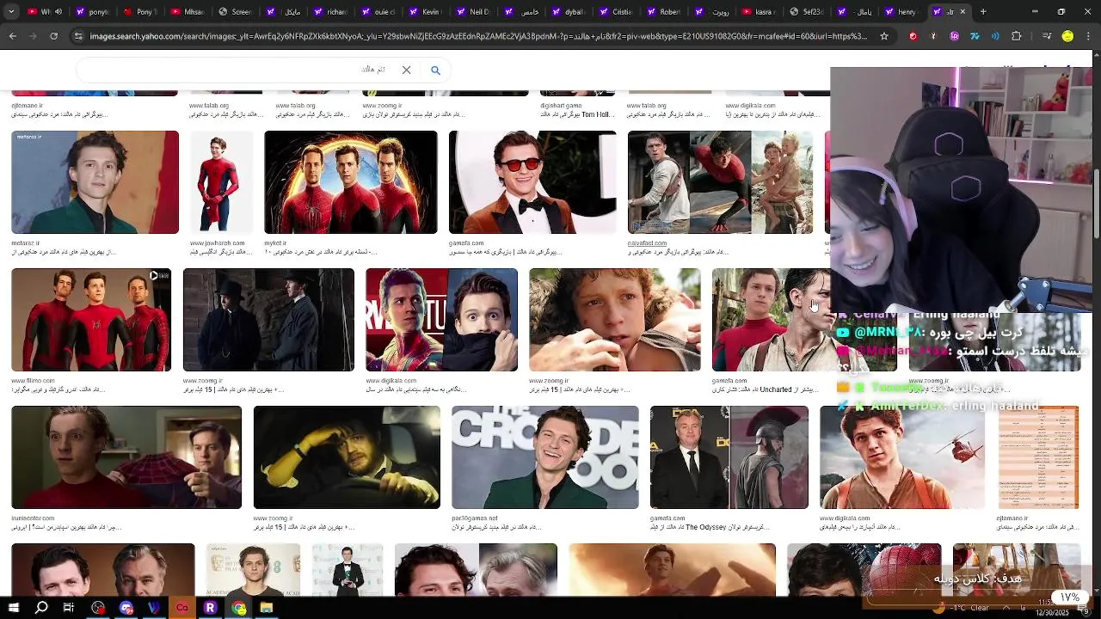Viewport: 1101px width, 619px height.
Task: Open the Windows notification center icon
Action: click(1086, 609)
